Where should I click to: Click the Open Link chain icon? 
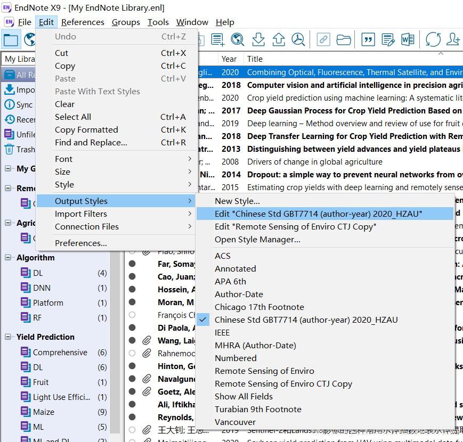[x=323, y=39]
